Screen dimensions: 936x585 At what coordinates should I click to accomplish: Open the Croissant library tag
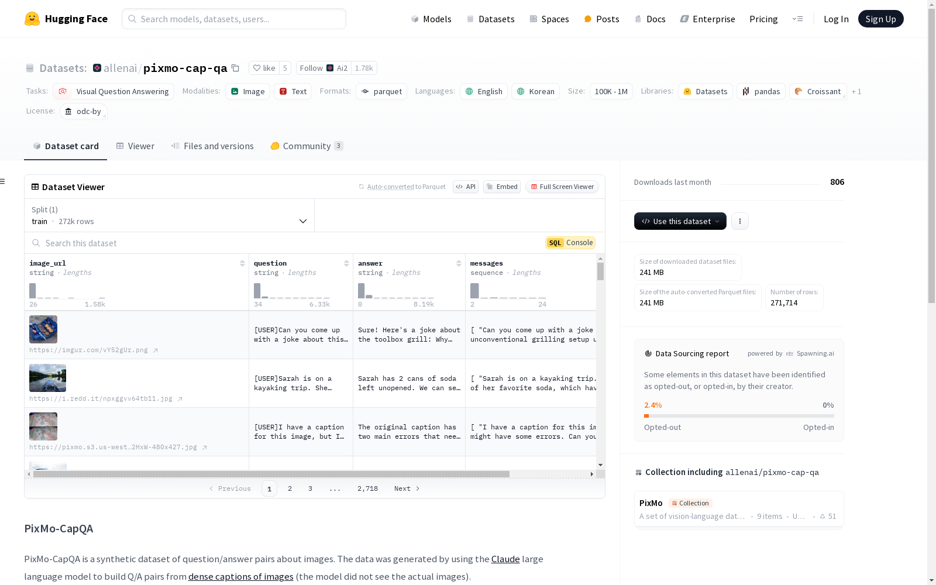(x=818, y=91)
